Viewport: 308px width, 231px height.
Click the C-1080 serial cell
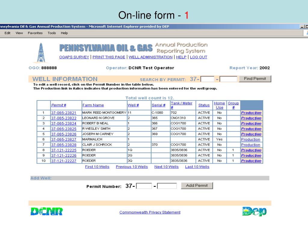click(x=161, y=112)
